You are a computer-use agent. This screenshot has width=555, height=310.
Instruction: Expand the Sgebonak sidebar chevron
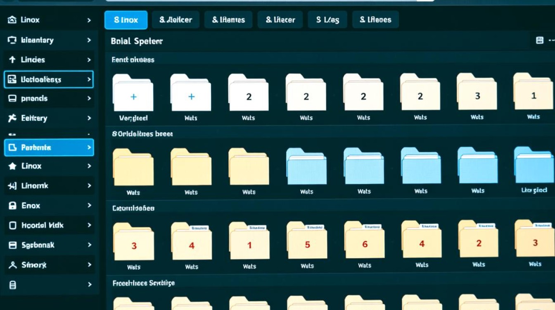click(89, 245)
